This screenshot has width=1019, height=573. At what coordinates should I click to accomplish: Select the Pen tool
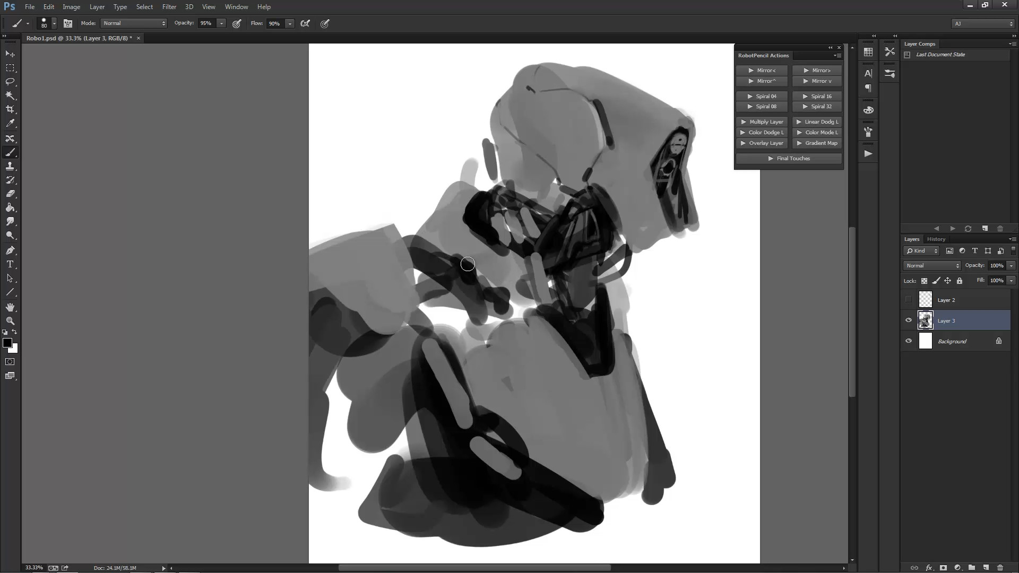[x=10, y=250]
